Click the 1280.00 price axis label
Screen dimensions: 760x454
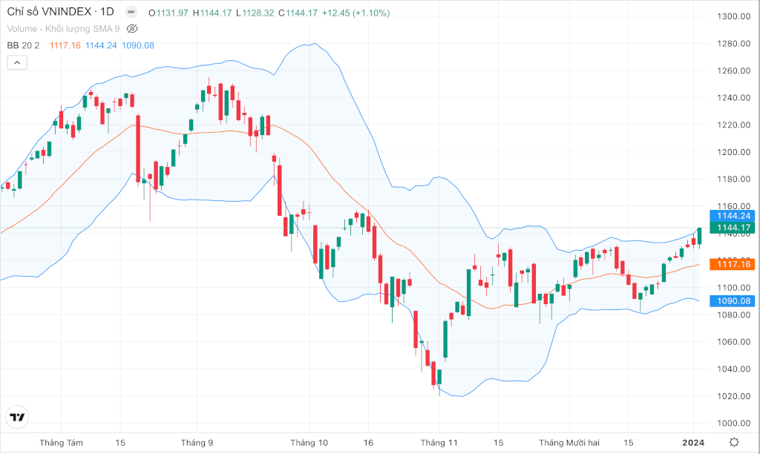[733, 44]
